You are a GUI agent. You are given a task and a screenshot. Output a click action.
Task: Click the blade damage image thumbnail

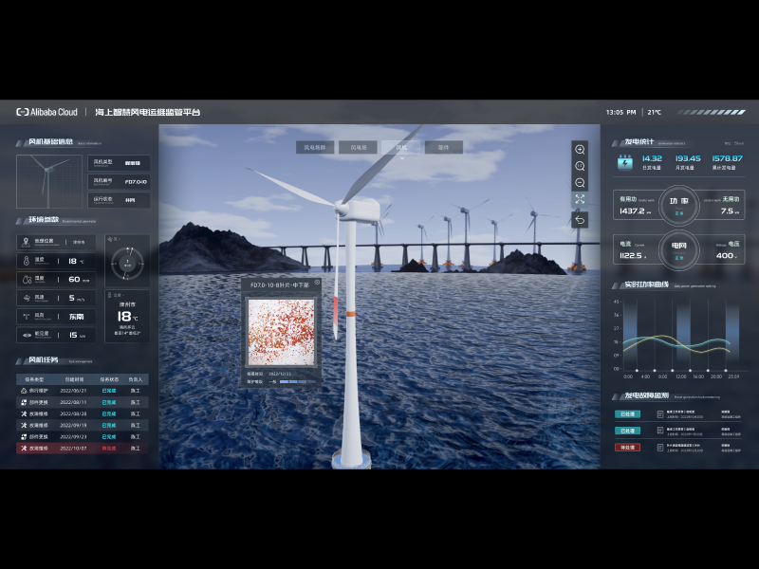[x=280, y=333]
